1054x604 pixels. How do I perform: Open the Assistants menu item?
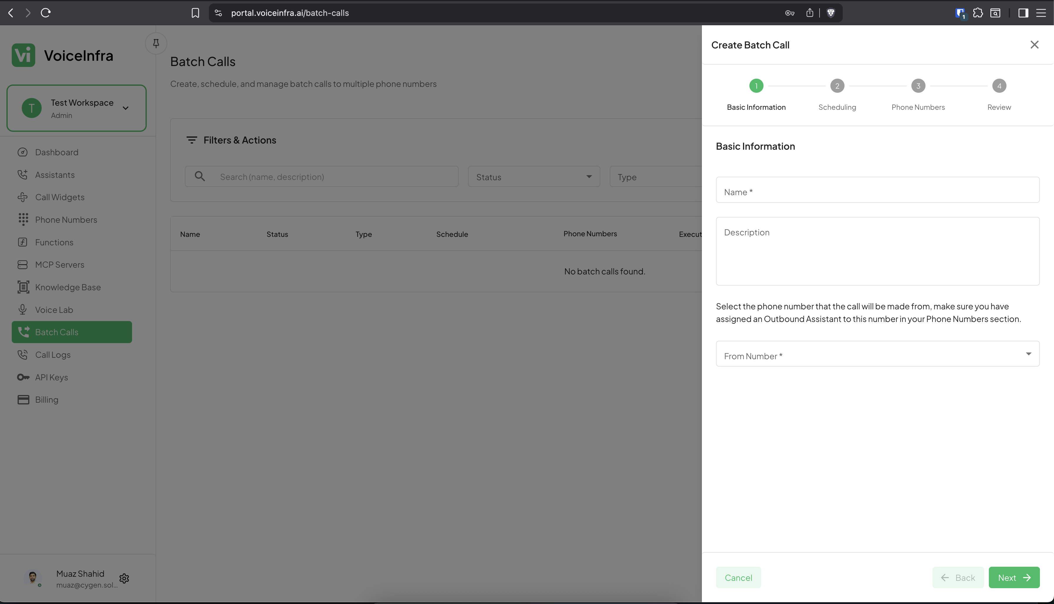coord(72,175)
